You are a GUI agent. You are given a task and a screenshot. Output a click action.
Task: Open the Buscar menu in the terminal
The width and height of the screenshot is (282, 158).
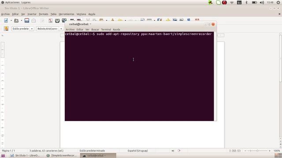point(95,29)
